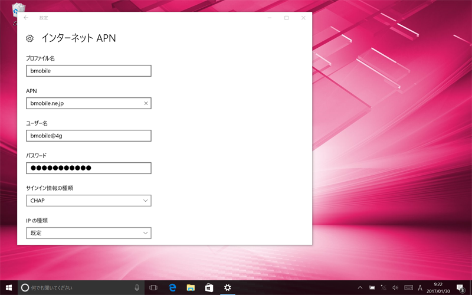
Task: Clear the APN field with X icon
Action: coord(146,103)
